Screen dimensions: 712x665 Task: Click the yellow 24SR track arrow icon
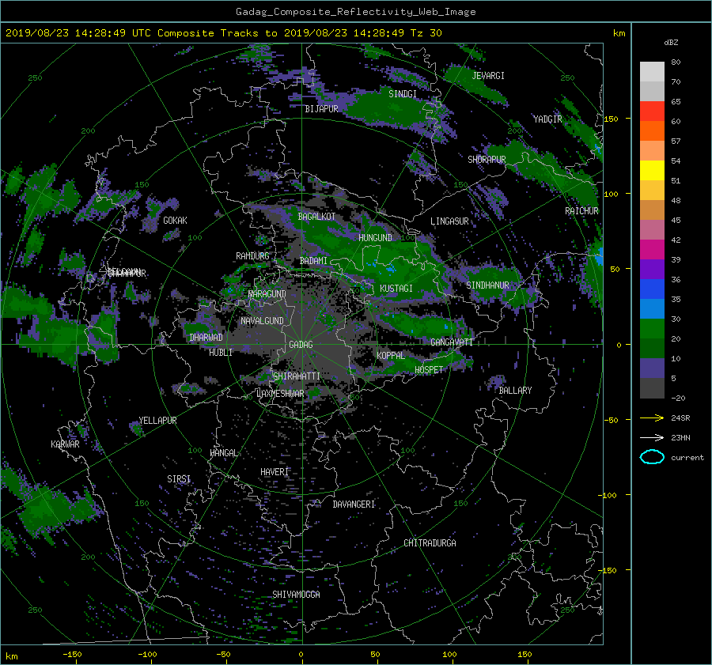click(x=652, y=418)
